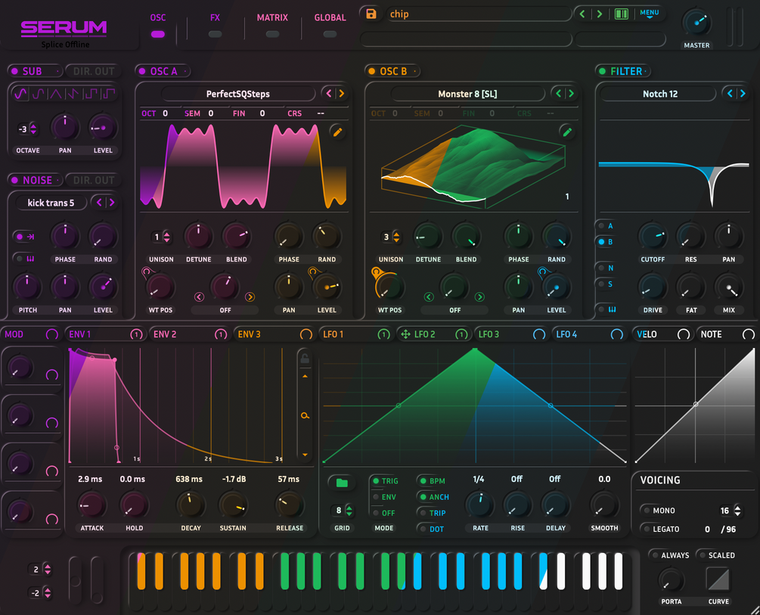Click the chip preset name field
The width and height of the screenshot is (760, 615).
(479, 14)
